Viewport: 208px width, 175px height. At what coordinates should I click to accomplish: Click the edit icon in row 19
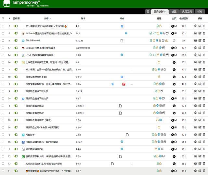[200, 120]
